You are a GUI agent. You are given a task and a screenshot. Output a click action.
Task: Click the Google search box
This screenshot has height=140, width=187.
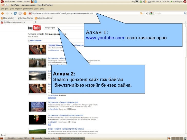pyautogui.click(x=169, y=13)
